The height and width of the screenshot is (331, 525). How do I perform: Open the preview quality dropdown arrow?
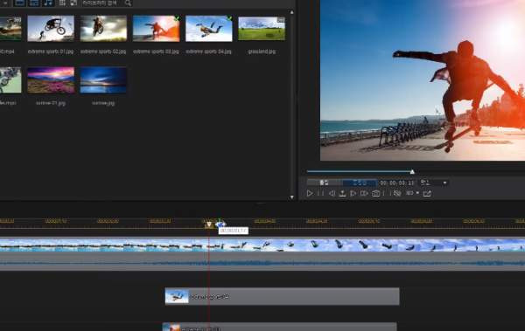click(x=445, y=183)
